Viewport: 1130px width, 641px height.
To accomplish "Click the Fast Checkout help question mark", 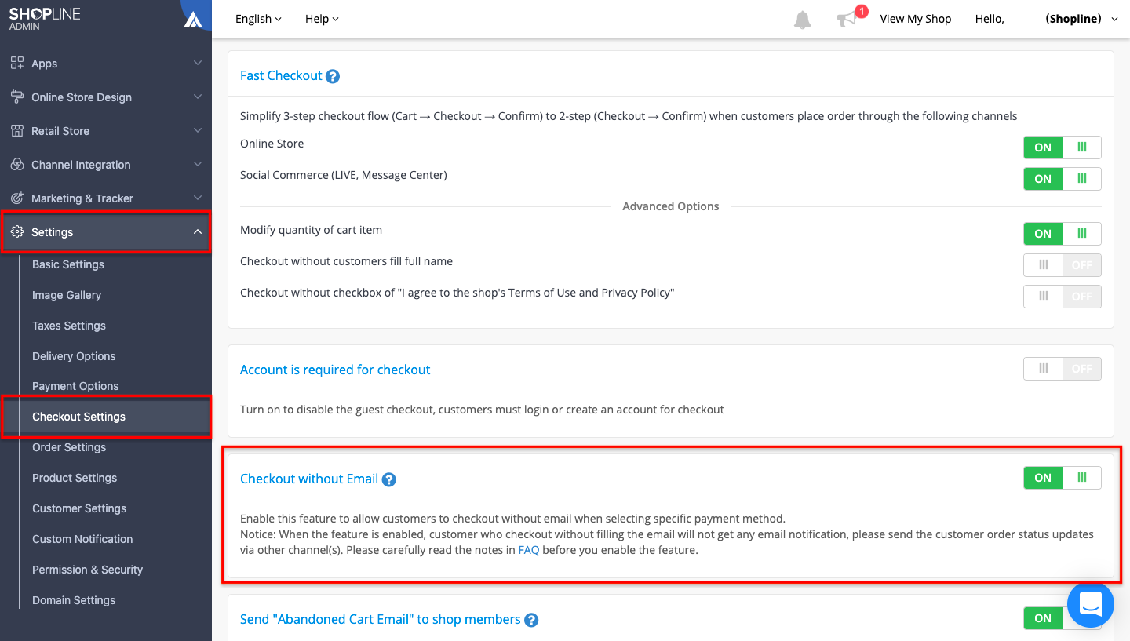I will (333, 76).
